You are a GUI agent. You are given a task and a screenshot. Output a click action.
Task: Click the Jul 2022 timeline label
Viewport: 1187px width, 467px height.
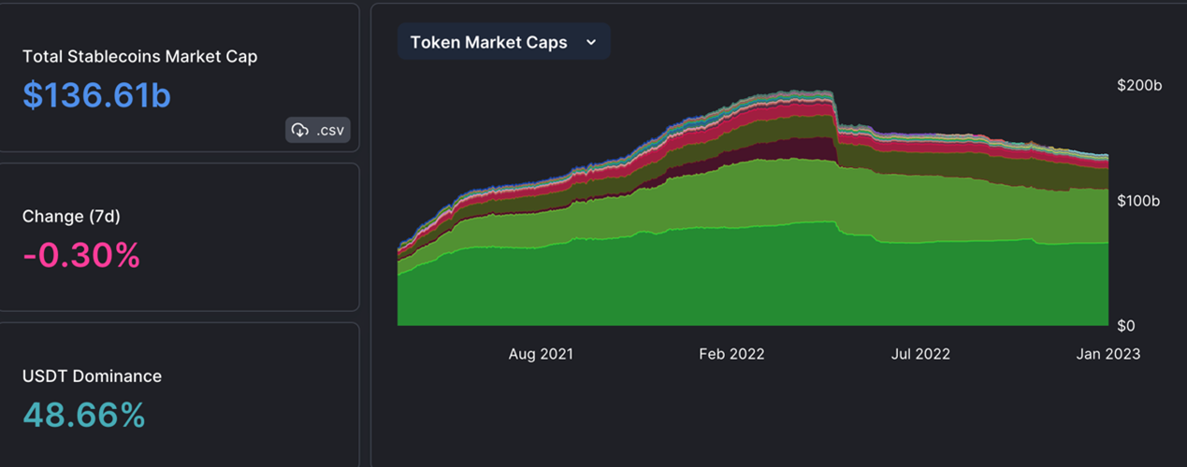coord(920,354)
